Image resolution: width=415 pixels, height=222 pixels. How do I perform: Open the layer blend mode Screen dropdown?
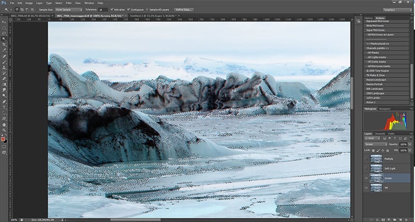[x=376, y=144]
